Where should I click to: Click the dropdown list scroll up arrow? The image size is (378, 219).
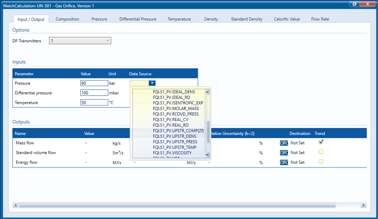pos(207,92)
